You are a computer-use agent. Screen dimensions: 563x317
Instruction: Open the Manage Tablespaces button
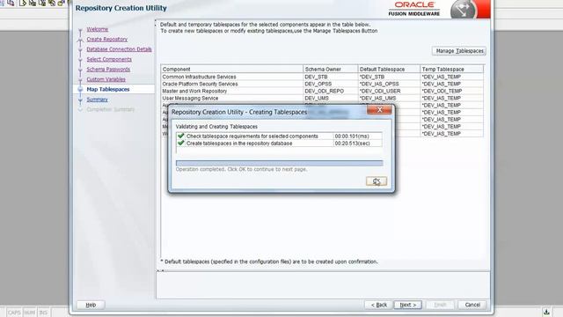click(x=459, y=51)
